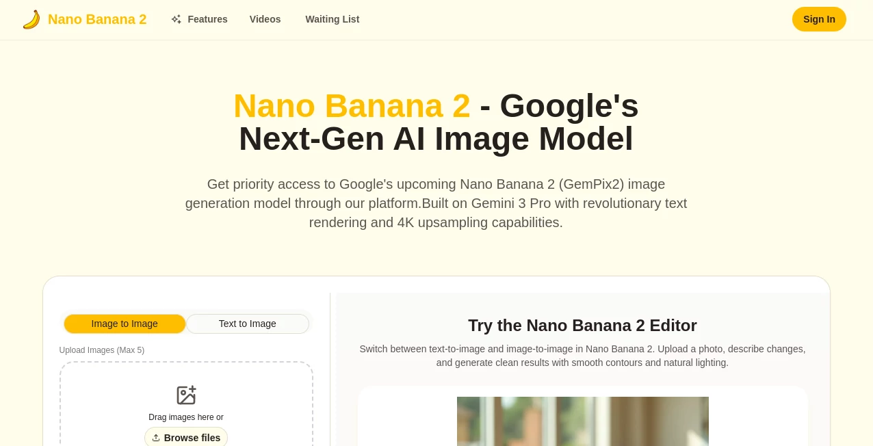Toggle to Text to Image generation mode
This screenshot has height=446, width=873.
(x=248, y=324)
